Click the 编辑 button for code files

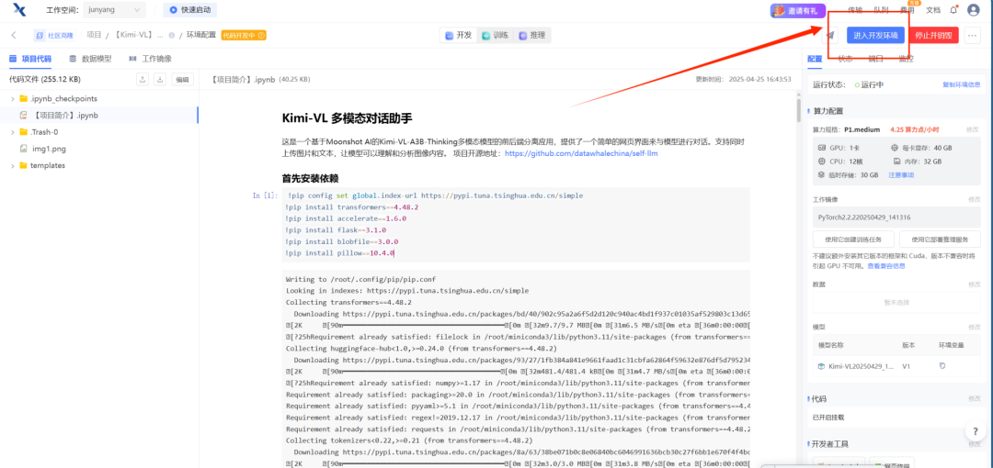pos(182,80)
